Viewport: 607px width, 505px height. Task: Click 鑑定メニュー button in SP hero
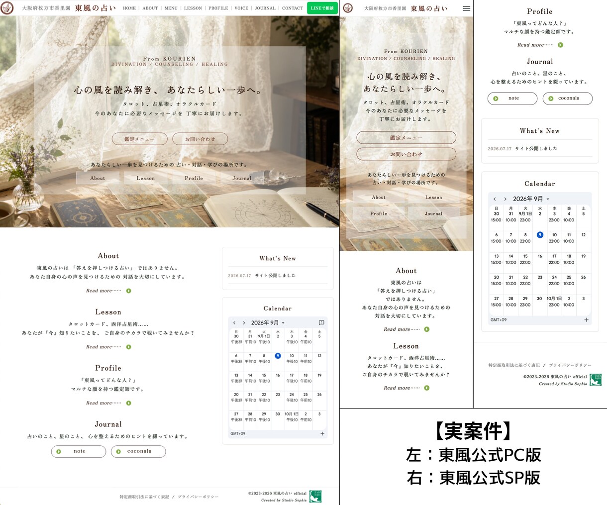coord(406,138)
